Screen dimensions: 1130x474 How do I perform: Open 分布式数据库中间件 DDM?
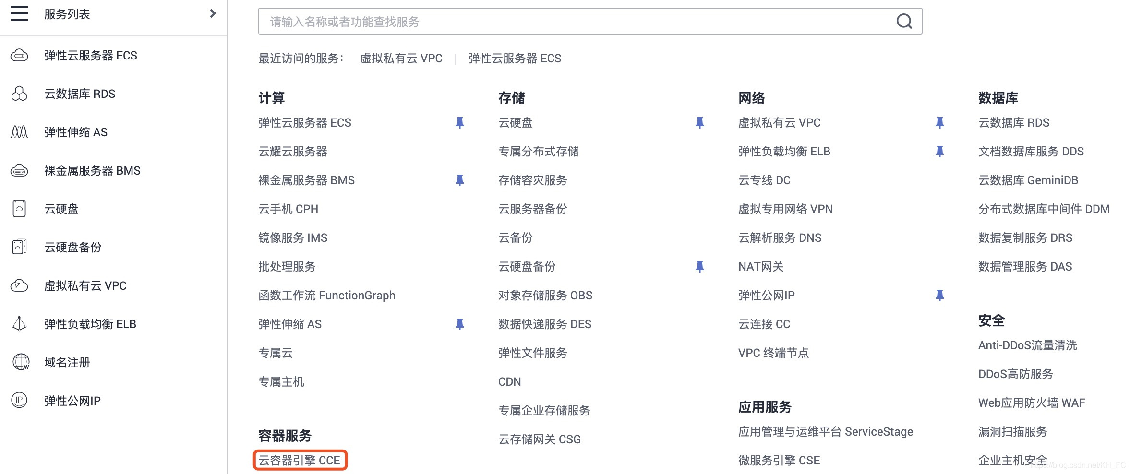(1044, 209)
